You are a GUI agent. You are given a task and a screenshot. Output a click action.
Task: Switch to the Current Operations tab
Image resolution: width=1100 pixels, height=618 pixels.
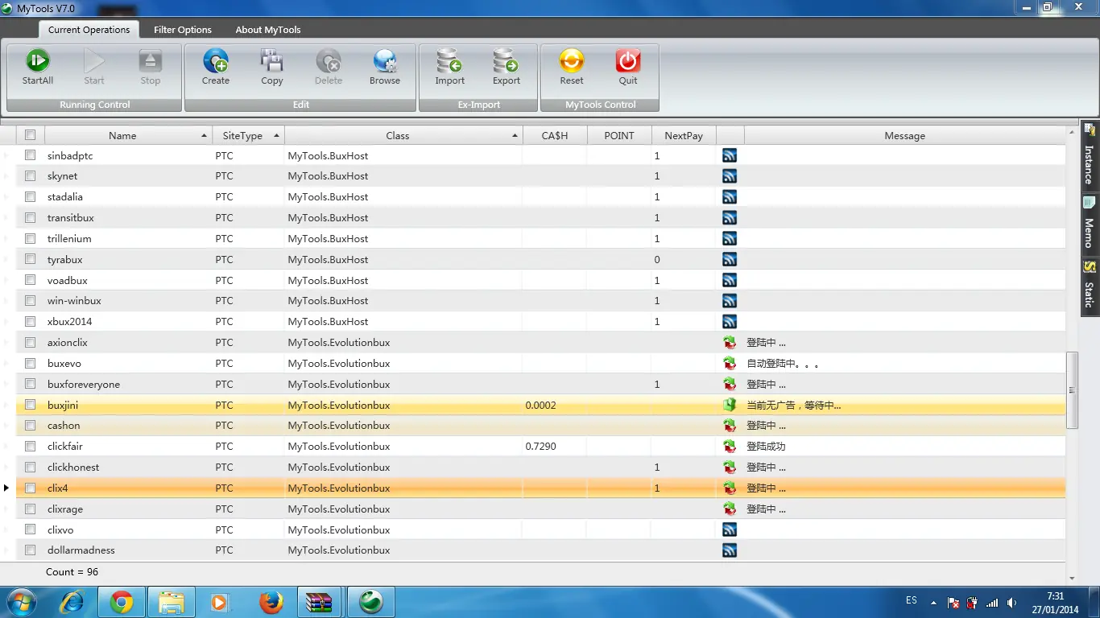pyautogui.click(x=89, y=30)
